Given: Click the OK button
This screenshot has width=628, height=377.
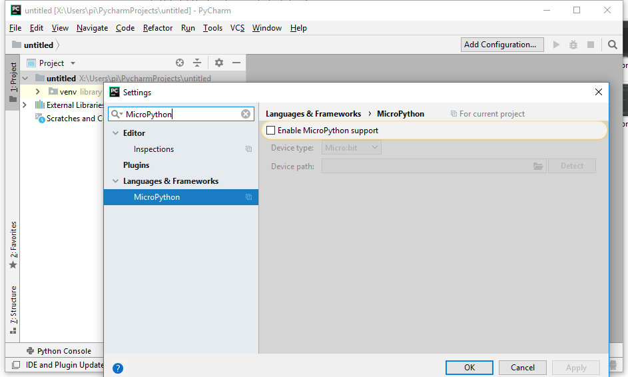Looking at the screenshot, I should [470, 367].
